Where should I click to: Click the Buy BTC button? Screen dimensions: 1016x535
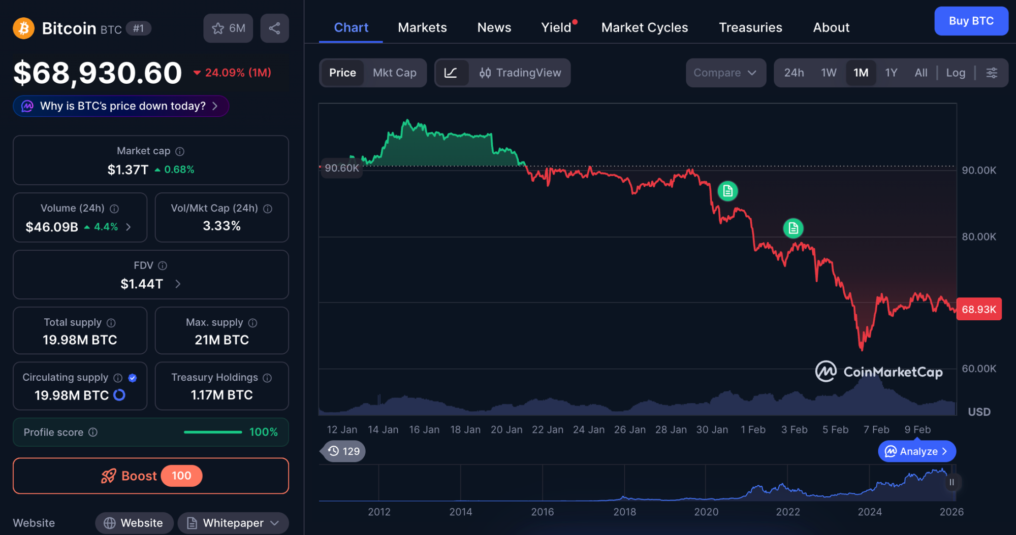(971, 21)
